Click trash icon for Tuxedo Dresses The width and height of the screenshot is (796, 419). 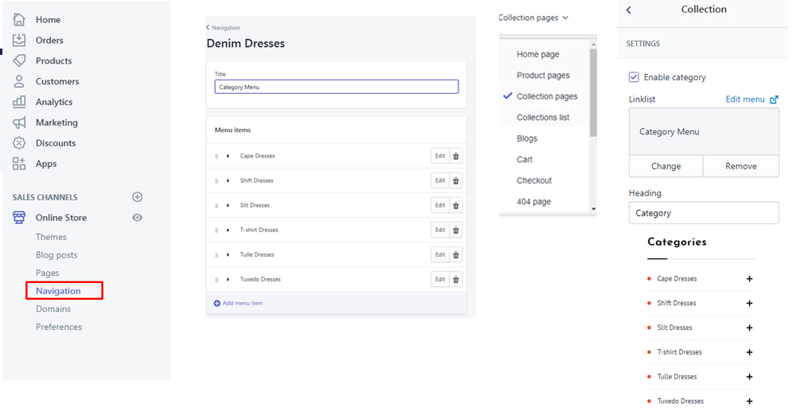(x=456, y=279)
